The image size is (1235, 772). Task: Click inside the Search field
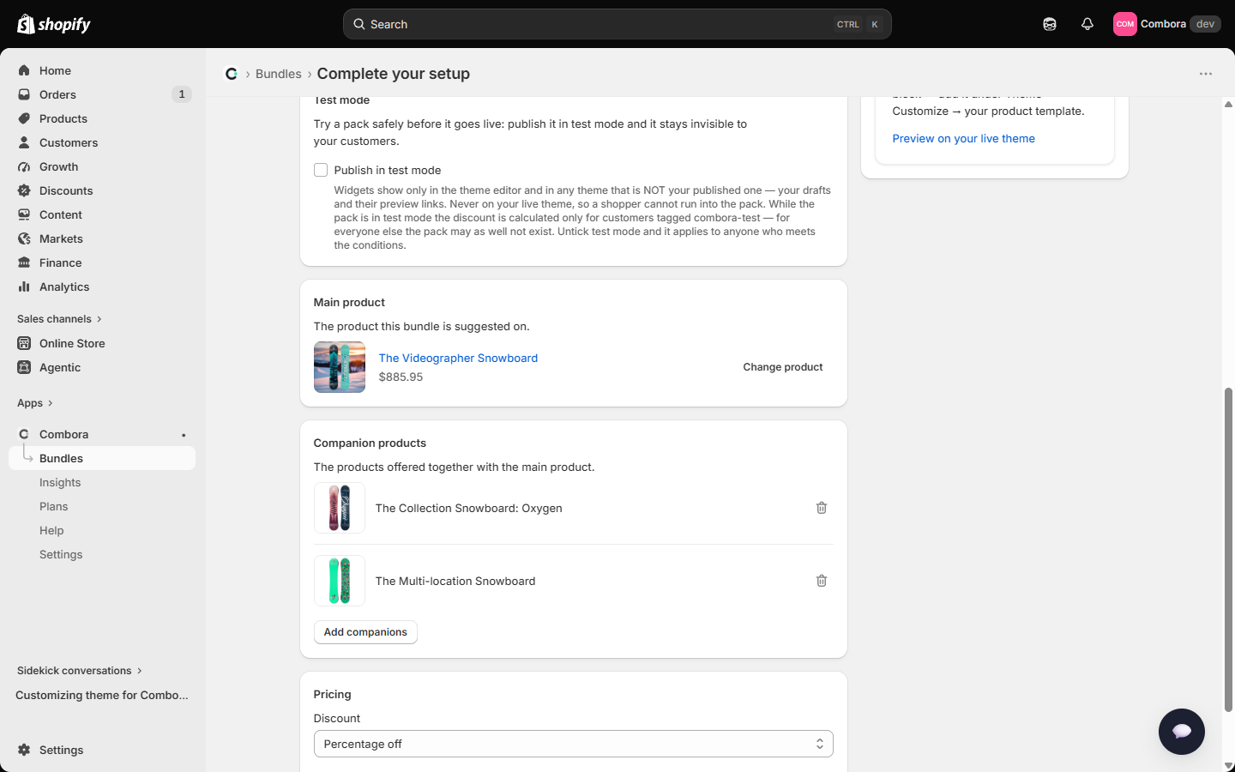(617, 24)
